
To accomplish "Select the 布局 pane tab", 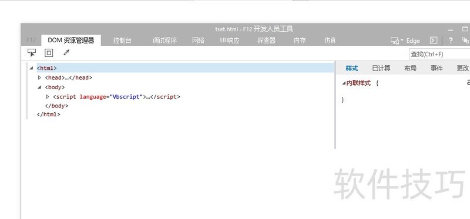I will tap(410, 68).
